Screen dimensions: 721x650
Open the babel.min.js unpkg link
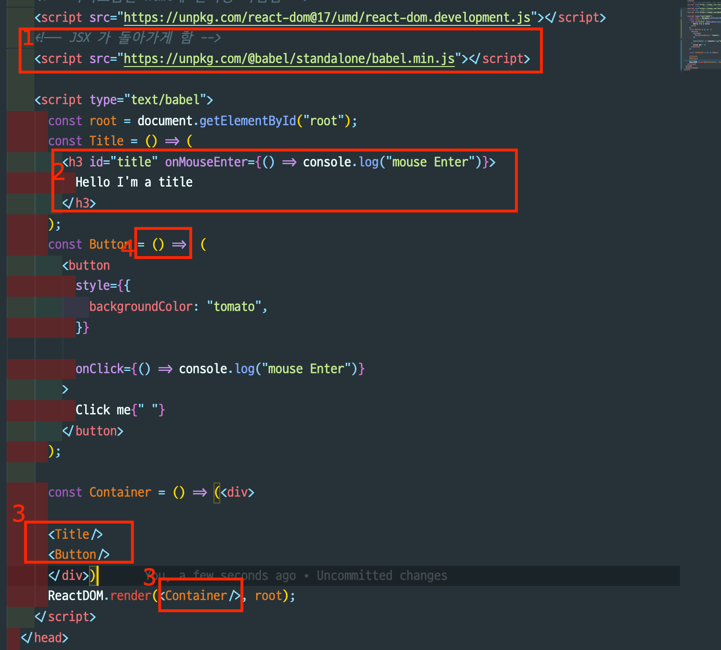coord(287,58)
